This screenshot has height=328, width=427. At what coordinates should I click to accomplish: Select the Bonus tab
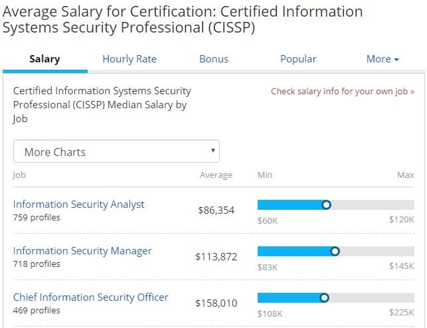(214, 59)
